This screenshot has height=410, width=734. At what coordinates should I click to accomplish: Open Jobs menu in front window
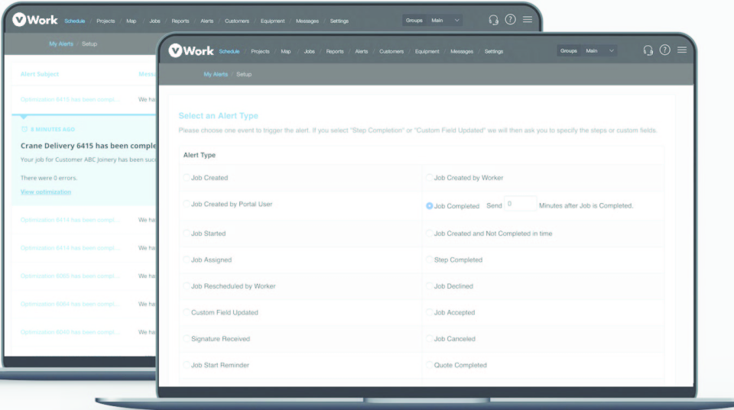point(309,51)
